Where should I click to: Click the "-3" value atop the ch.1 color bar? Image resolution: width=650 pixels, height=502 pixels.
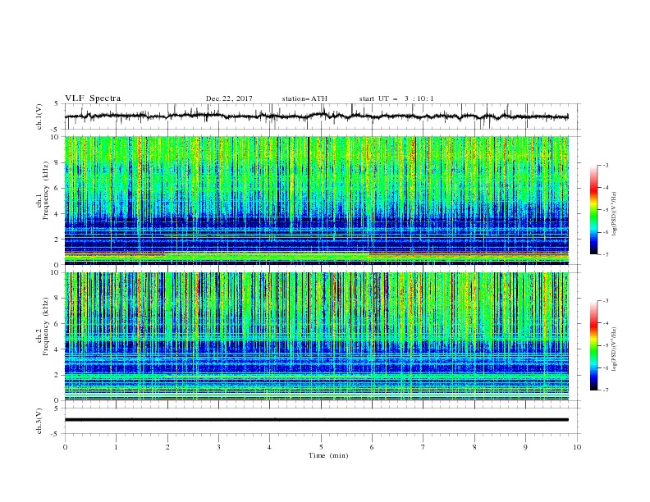coord(605,165)
